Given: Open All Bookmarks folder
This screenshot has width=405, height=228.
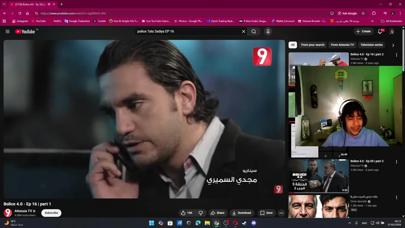Looking at the screenshot, I should (391, 21).
